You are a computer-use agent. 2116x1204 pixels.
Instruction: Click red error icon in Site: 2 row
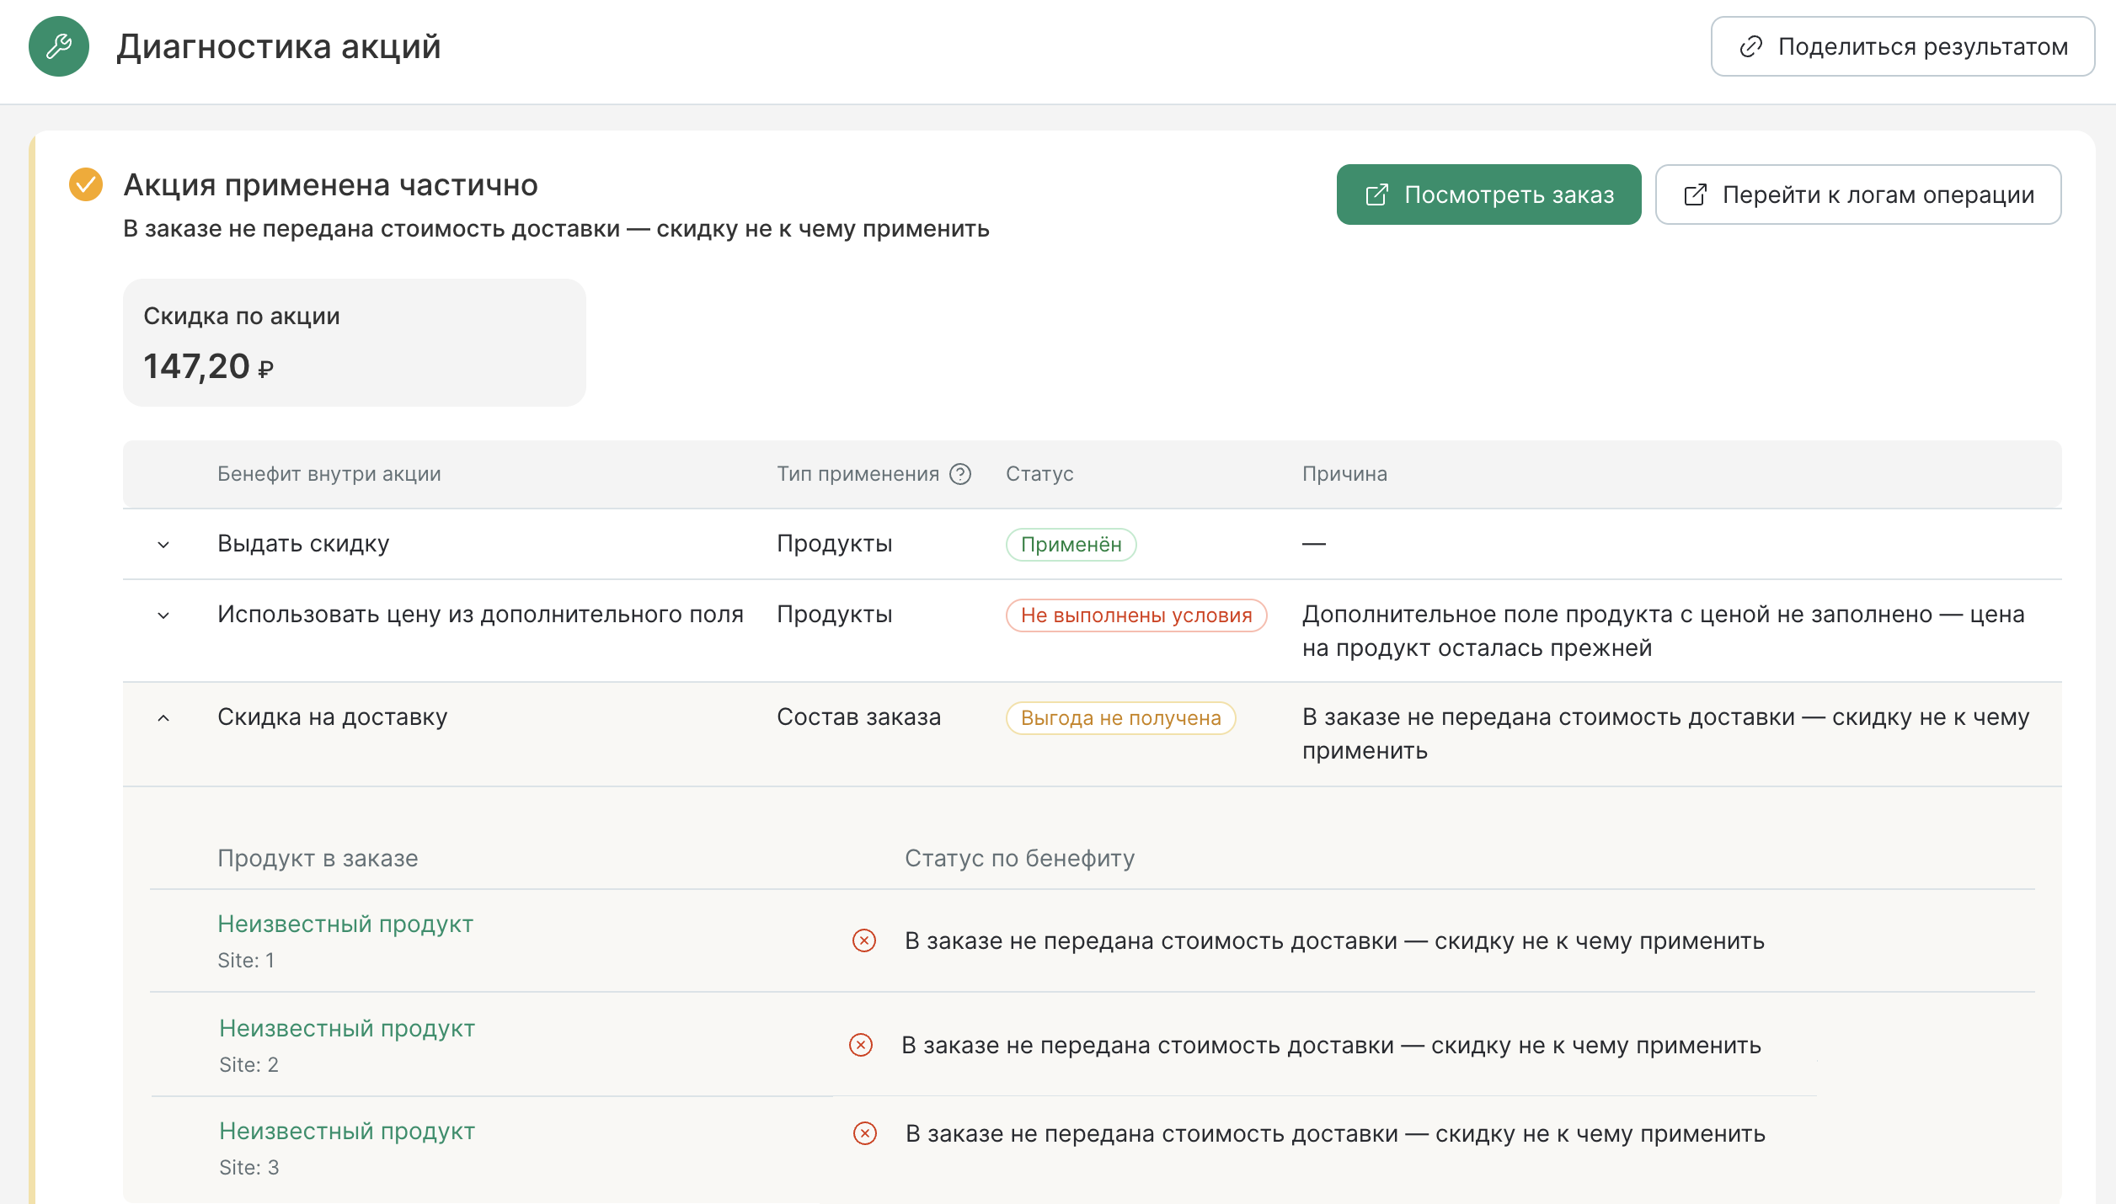(861, 1045)
